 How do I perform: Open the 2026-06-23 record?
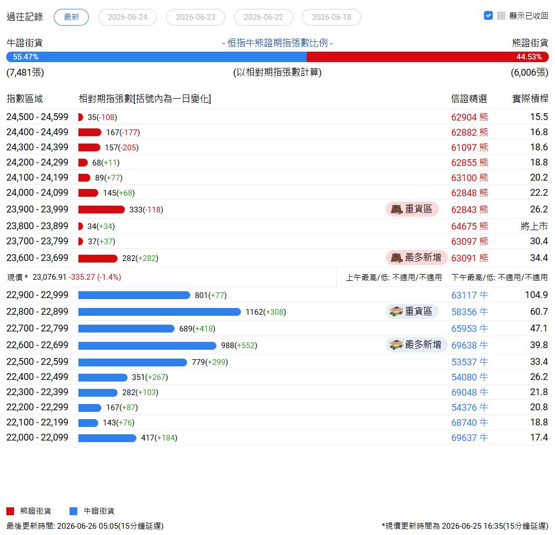195,17
